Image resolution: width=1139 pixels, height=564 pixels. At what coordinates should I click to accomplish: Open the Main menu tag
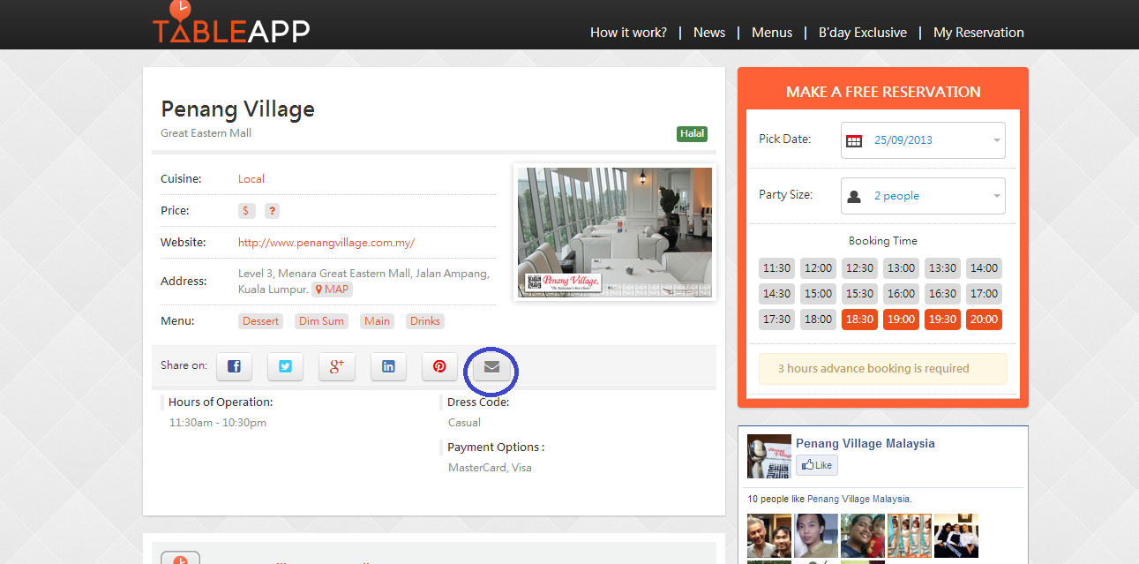[x=377, y=321]
